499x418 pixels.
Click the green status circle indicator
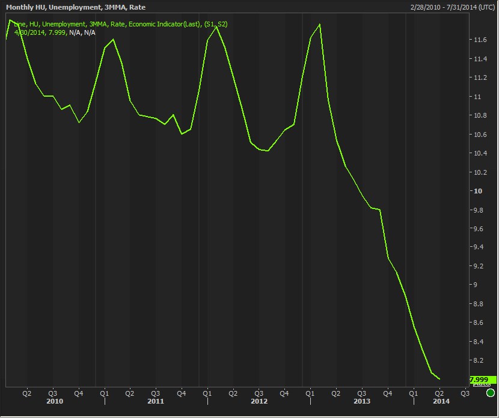click(x=491, y=393)
